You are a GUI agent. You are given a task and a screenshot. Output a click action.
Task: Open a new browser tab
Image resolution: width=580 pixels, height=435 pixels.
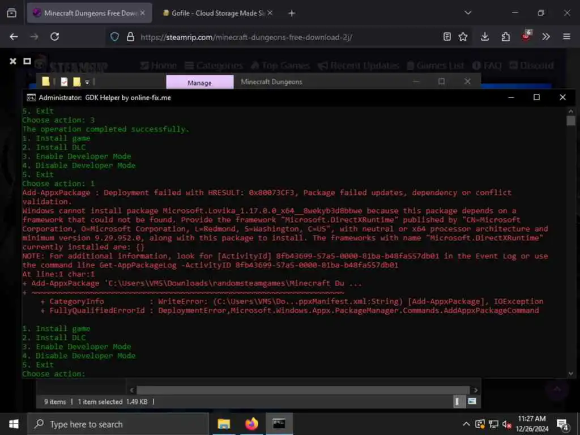[x=292, y=14]
